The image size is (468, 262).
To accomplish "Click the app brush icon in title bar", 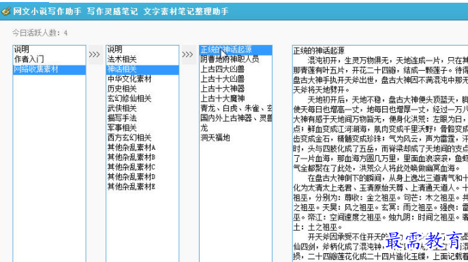I will click(x=6, y=12).
